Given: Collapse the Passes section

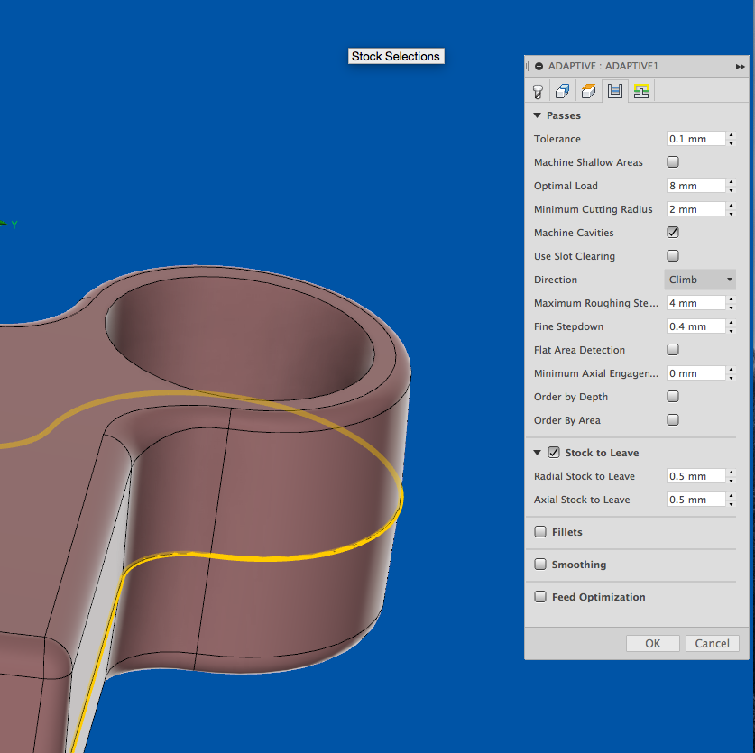Looking at the screenshot, I should (538, 115).
